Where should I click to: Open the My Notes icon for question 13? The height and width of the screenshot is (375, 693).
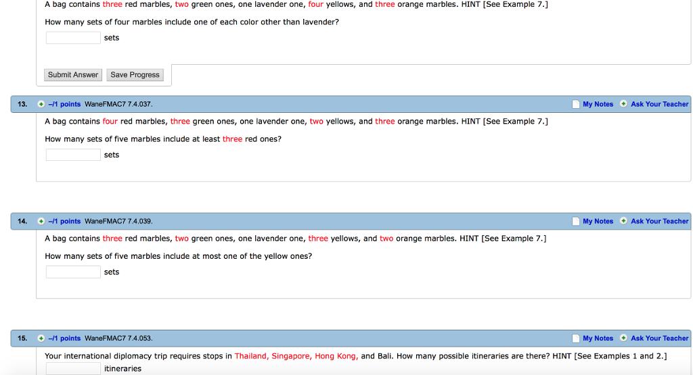tap(576, 105)
